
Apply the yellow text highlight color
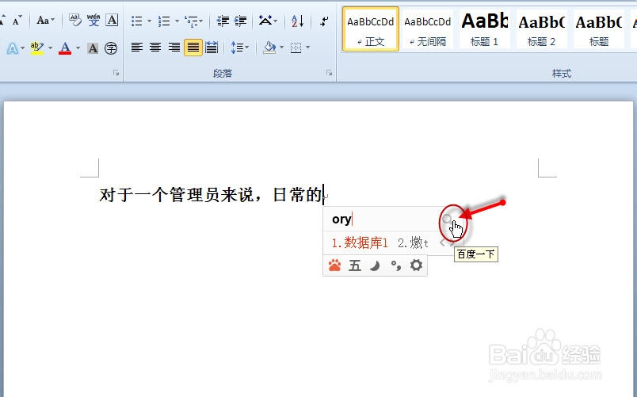pos(37,48)
